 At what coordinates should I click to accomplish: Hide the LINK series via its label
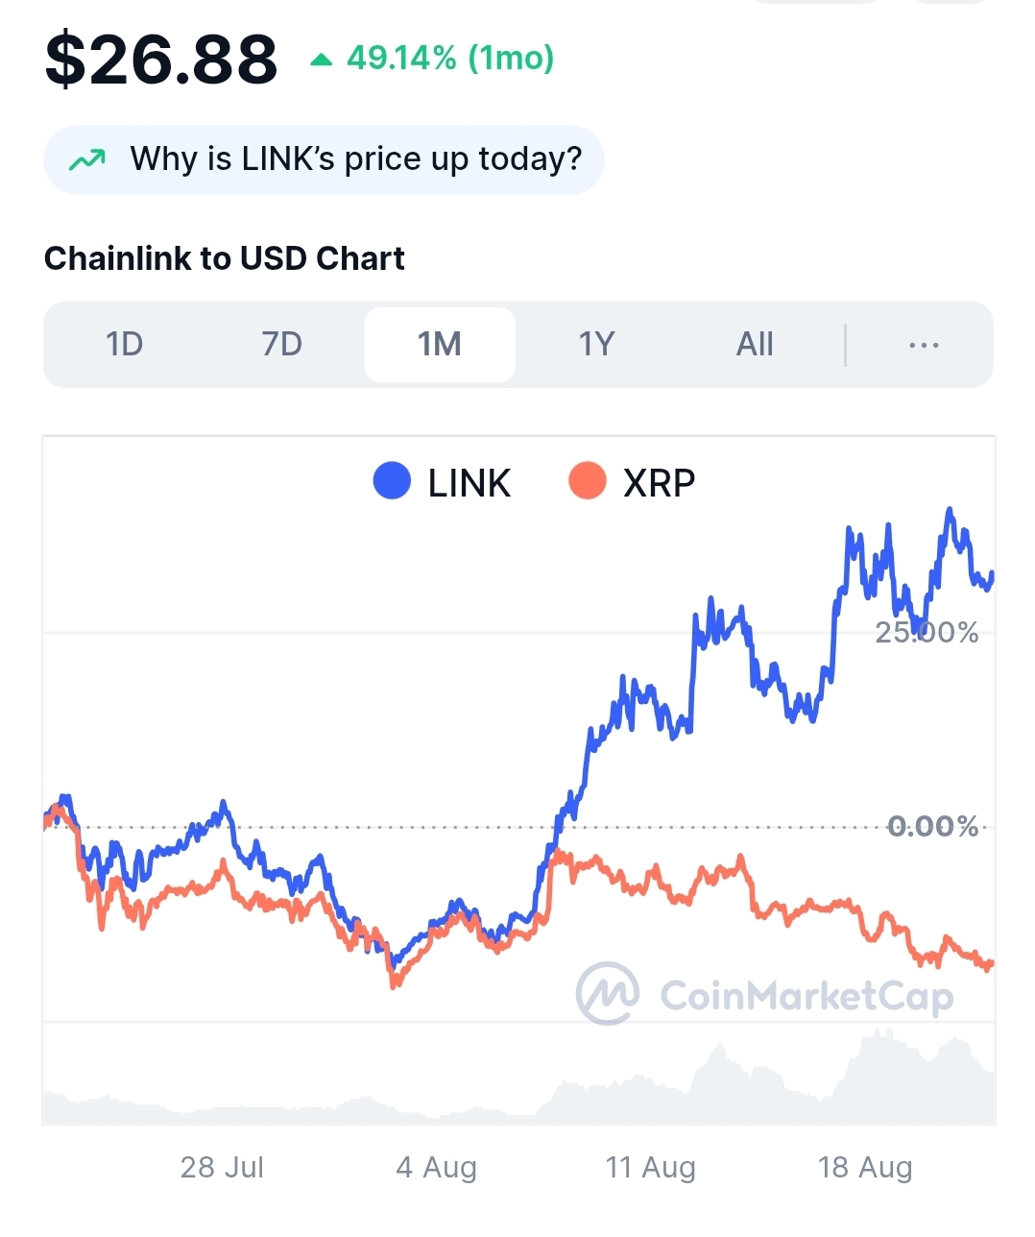click(x=469, y=483)
